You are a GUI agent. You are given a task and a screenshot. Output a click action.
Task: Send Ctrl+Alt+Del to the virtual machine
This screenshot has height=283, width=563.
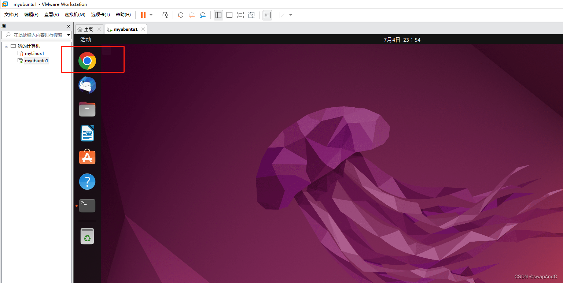pos(165,15)
